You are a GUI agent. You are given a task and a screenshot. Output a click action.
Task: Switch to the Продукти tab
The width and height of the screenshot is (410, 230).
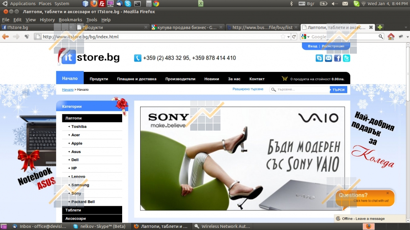coord(113,27)
